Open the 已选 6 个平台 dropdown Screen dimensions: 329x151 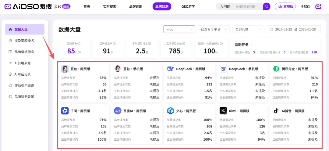pyautogui.click(x=214, y=29)
